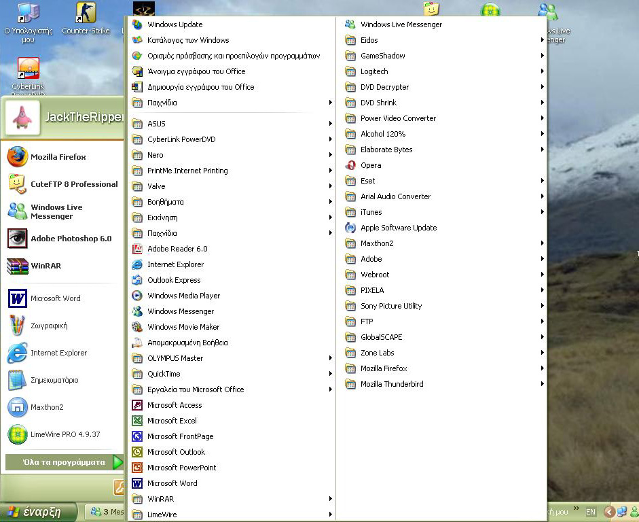Click the CyberLink PowerDVD desktop shortcut icon
Viewport: 639px width, 522px height.
[28, 68]
